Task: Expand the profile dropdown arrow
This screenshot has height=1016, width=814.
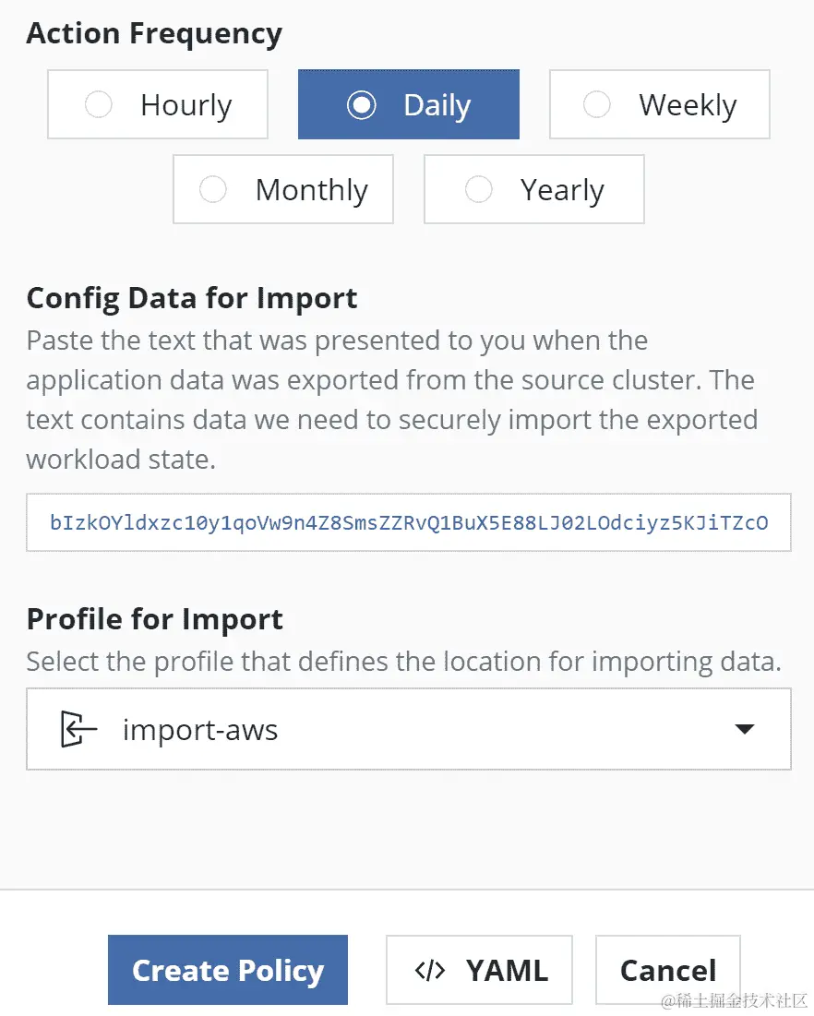Action: (x=744, y=730)
